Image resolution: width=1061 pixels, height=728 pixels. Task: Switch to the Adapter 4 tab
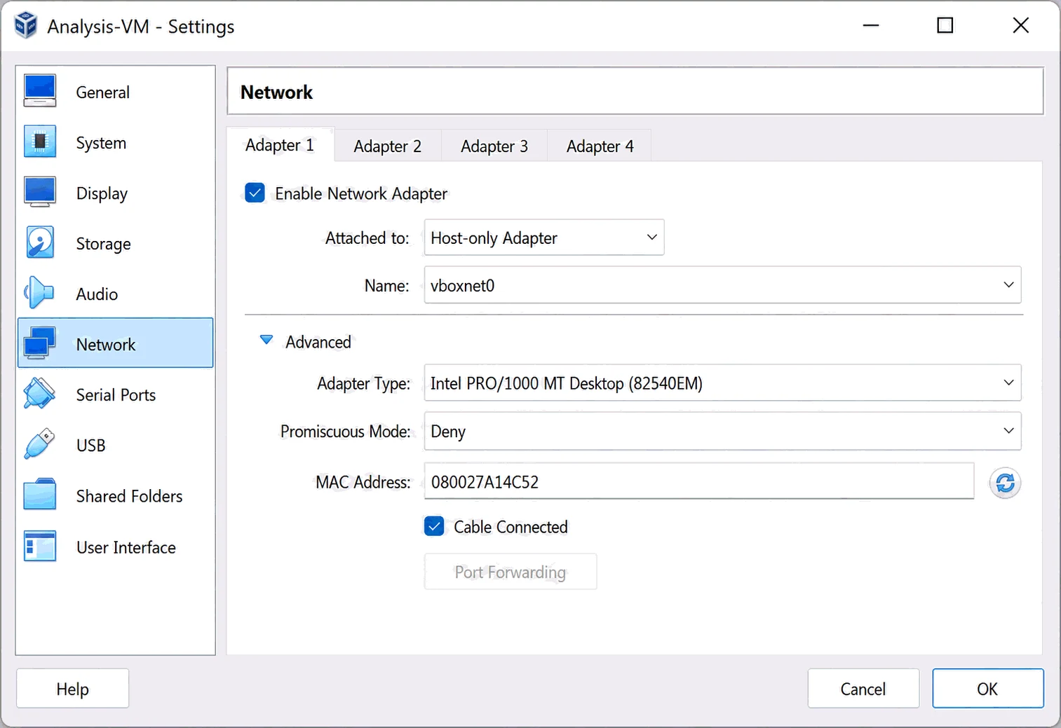[x=600, y=146]
